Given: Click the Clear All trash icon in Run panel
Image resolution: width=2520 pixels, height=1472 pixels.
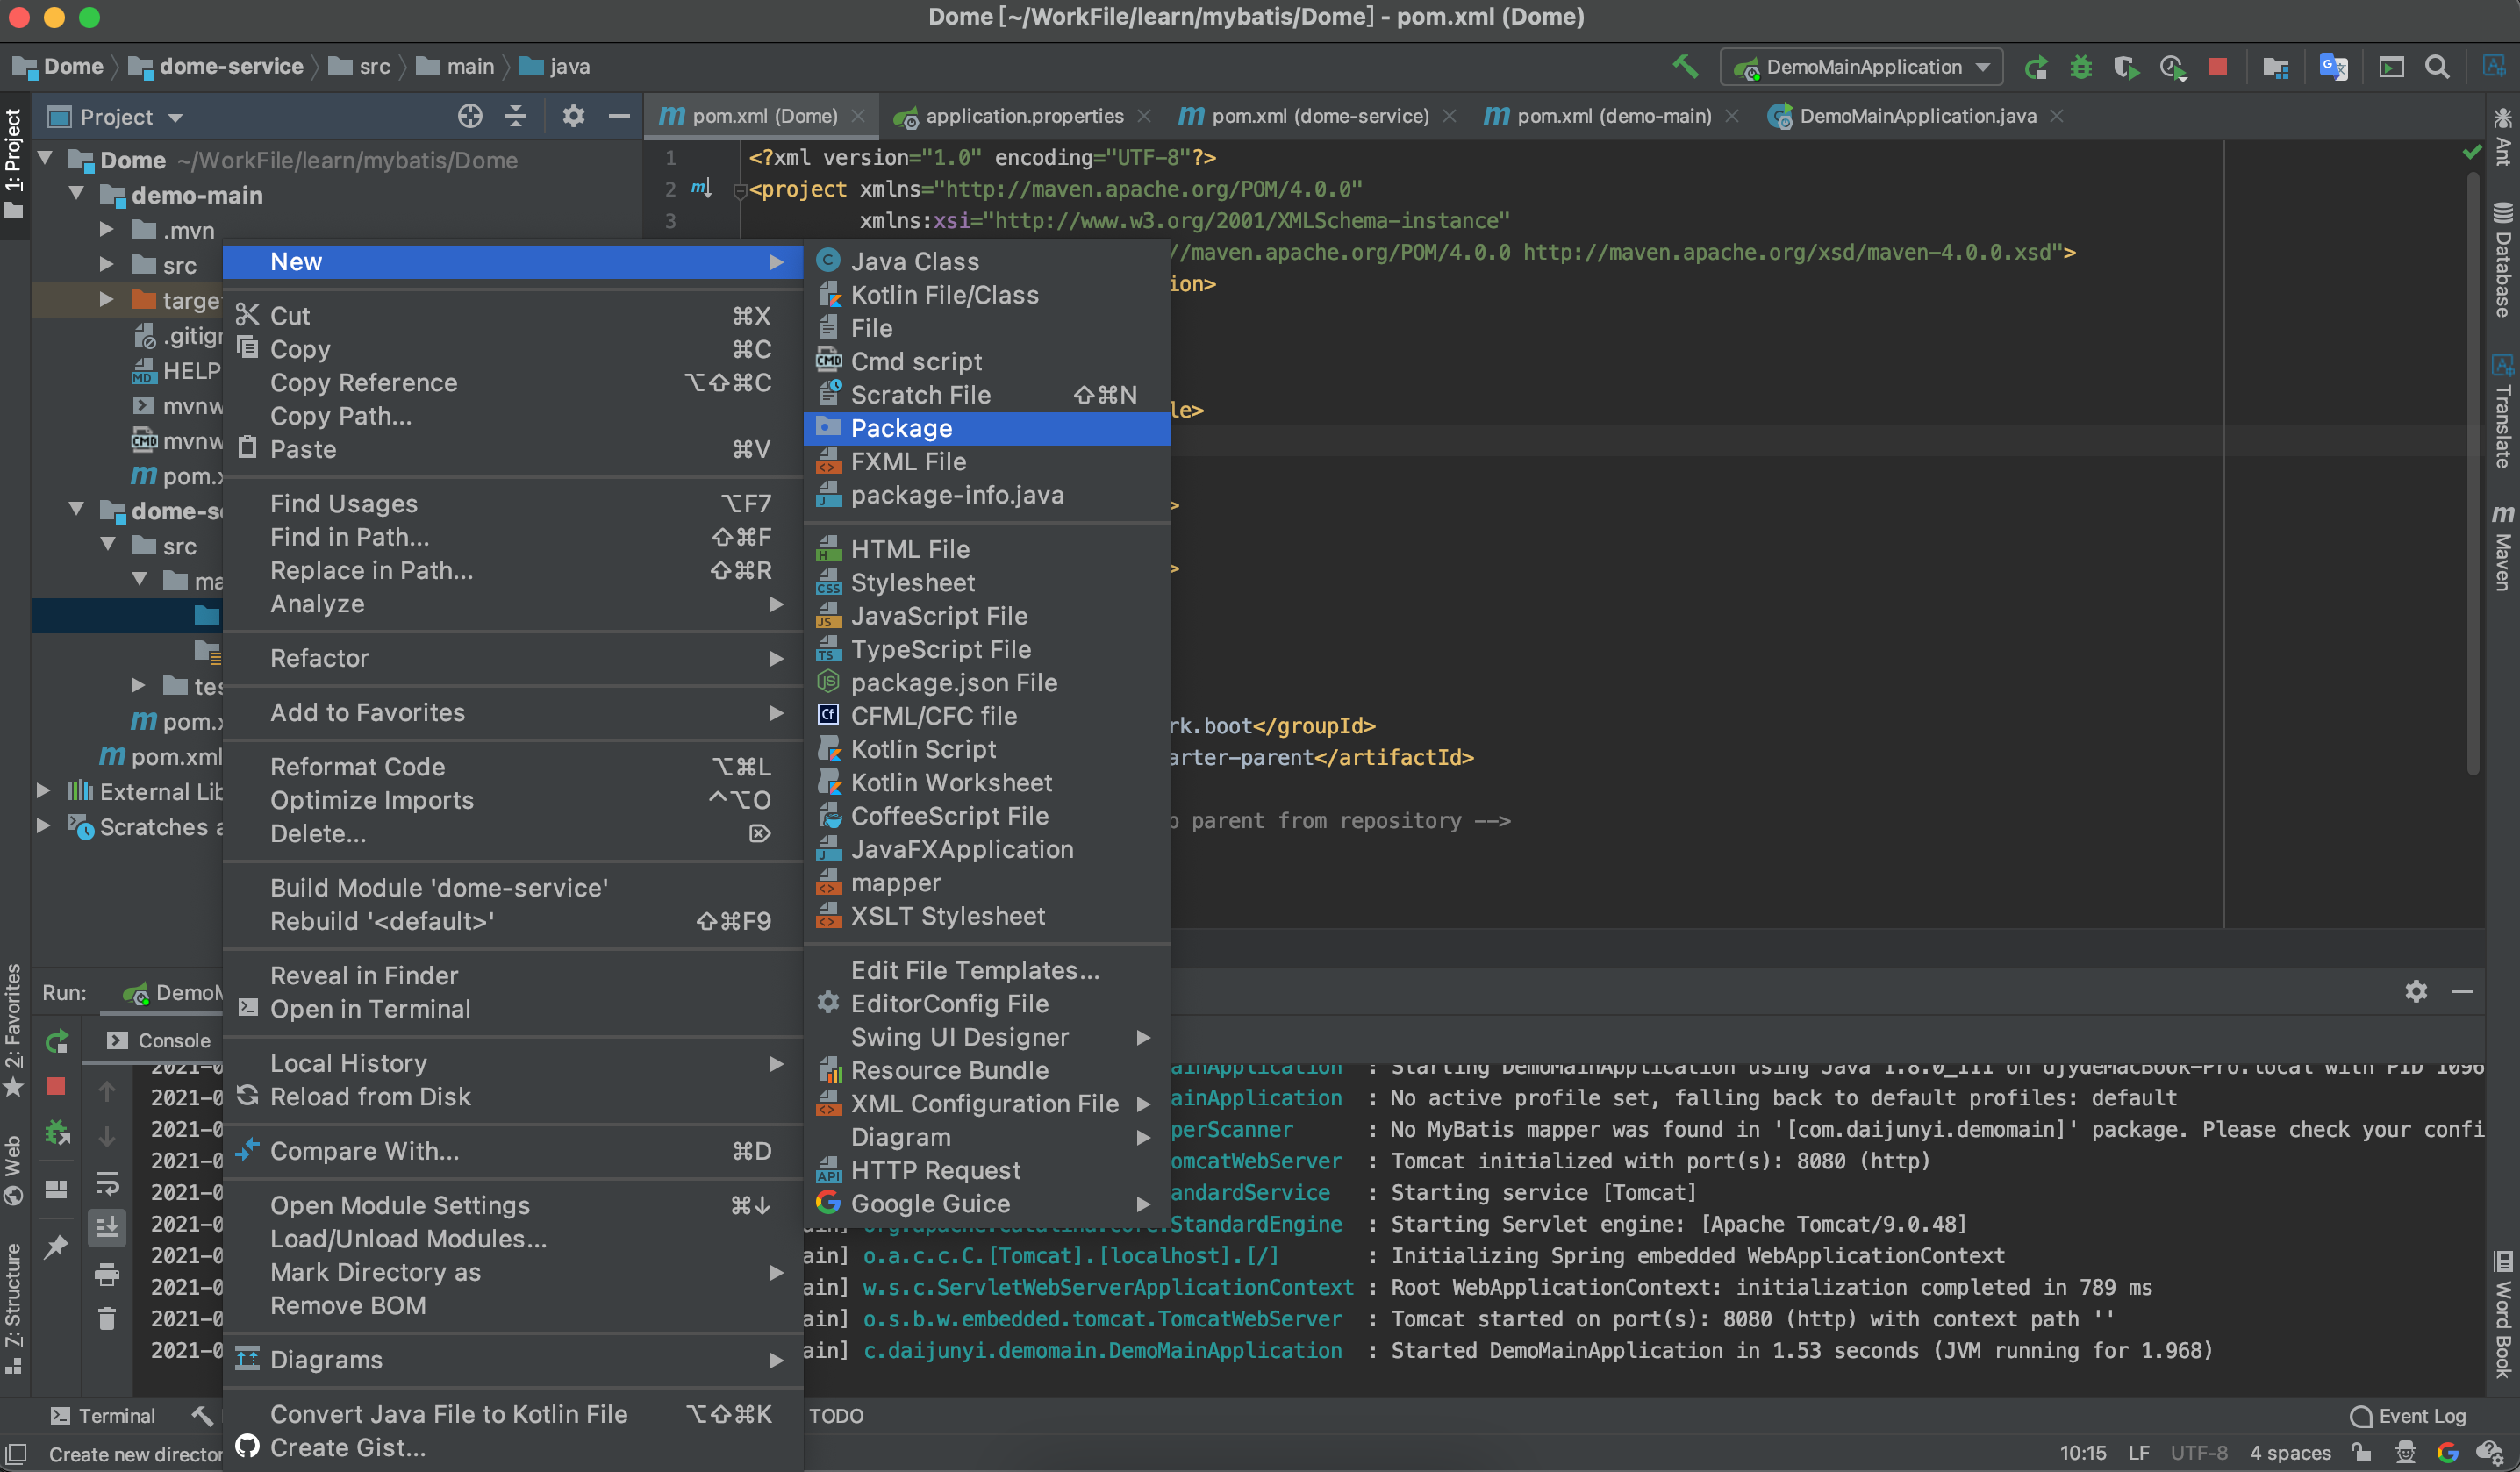Looking at the screenshot, I should (x=107, y=1319).
